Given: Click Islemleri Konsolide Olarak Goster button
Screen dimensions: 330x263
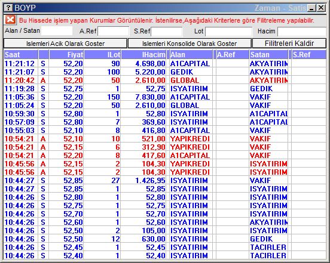Looking at the screenshot, I should [x=190, y=44].
